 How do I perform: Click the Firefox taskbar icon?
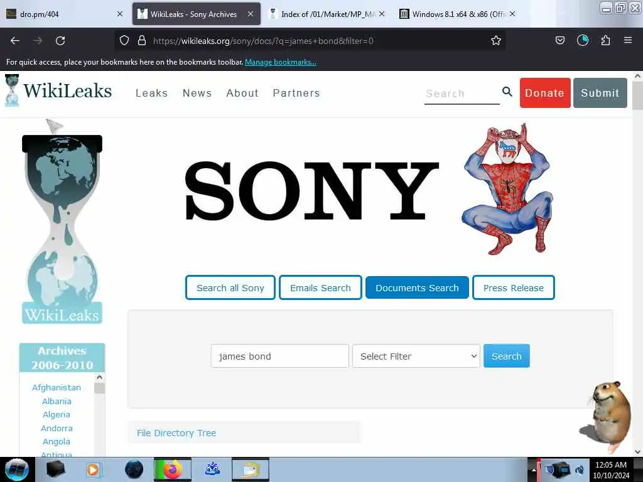point(173,469)
